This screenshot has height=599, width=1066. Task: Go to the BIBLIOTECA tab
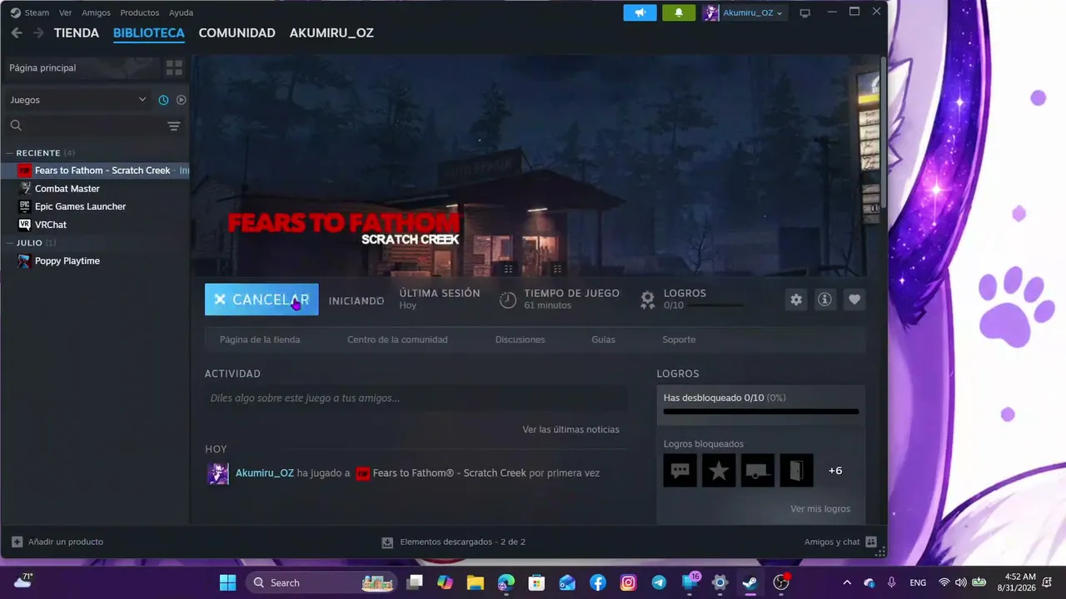coord(149,33)
